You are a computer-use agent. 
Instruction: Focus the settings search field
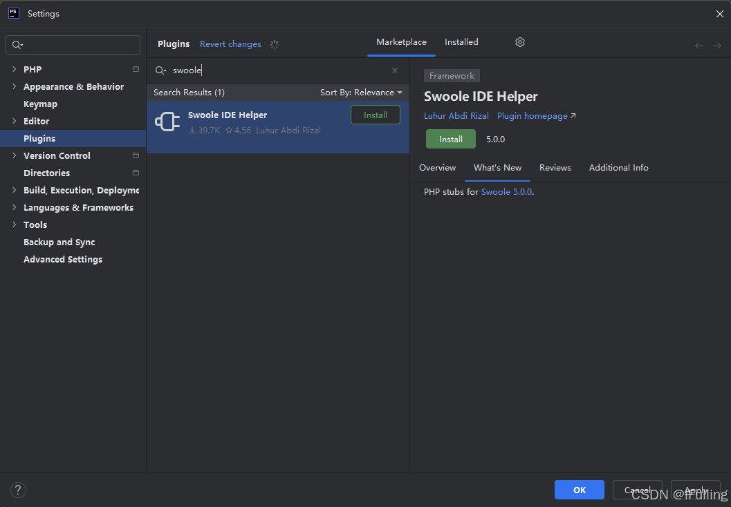click(x=73, y=45)
